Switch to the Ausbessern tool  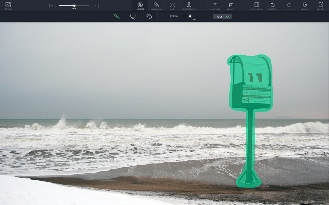(x=156, y=6)
